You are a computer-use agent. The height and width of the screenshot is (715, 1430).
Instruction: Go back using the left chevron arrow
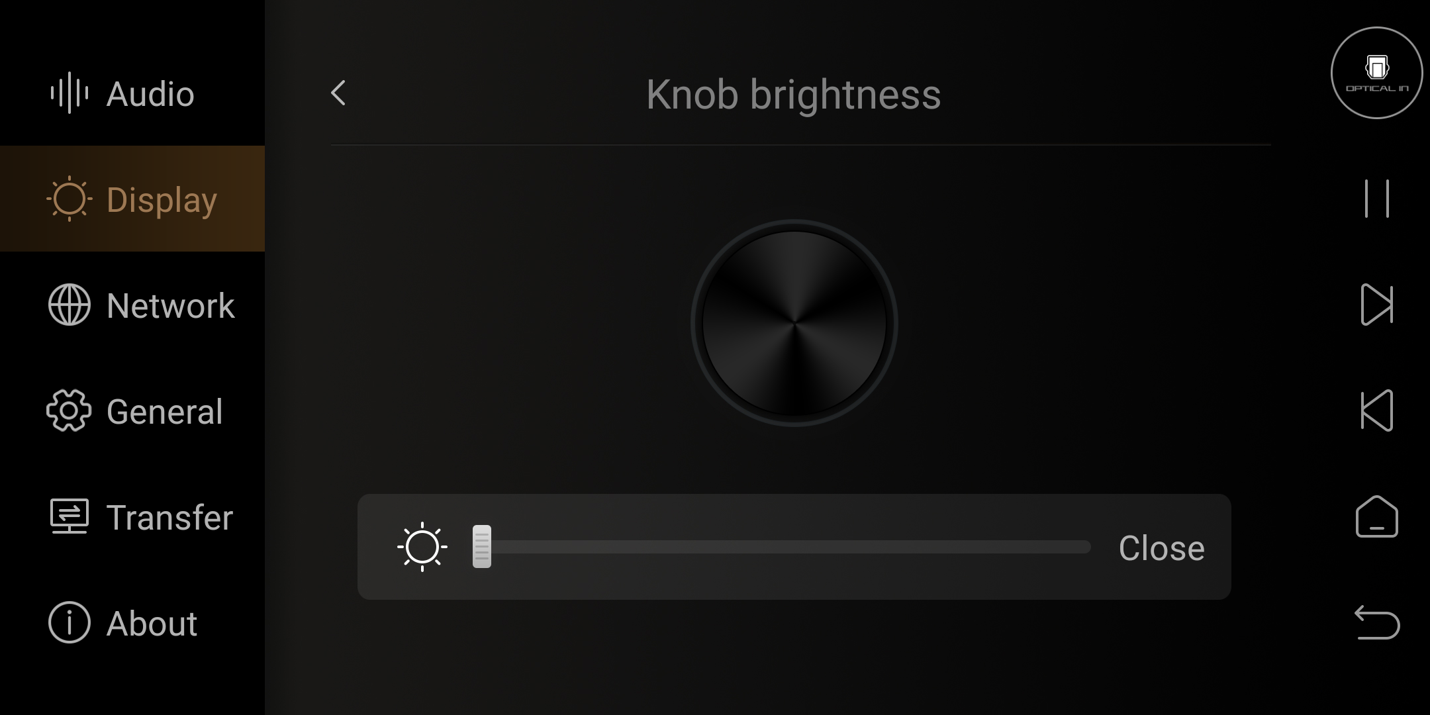tap(338, 93)
